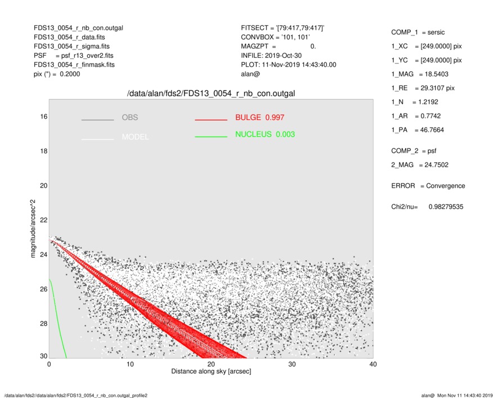Click the 1_MAG = 18.5403 value
Viewport: 498px width, 398px height.
tap(420, 74)
